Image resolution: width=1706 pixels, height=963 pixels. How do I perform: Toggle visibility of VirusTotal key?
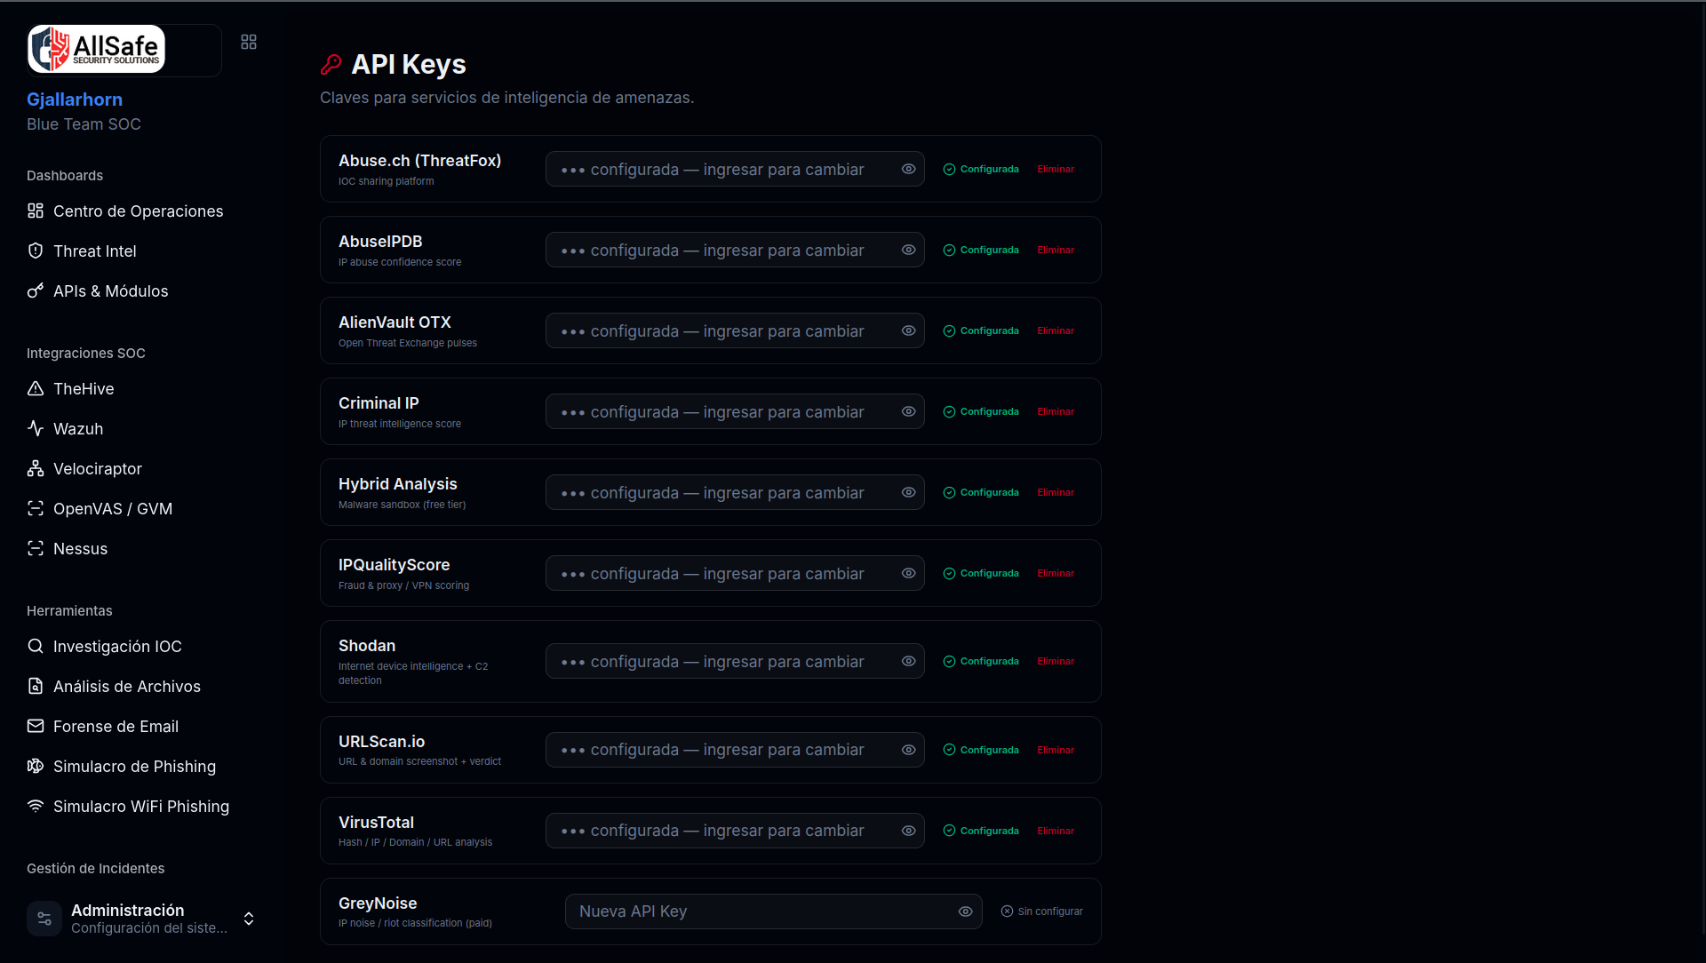click(908, 831)
